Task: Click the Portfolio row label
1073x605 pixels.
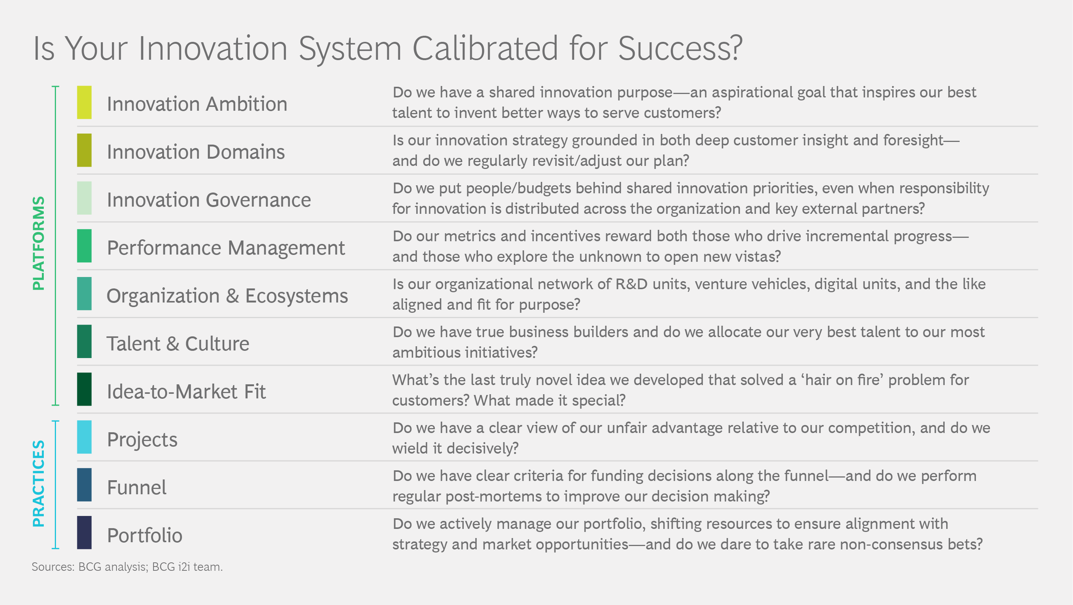Action: coord(145,535)
